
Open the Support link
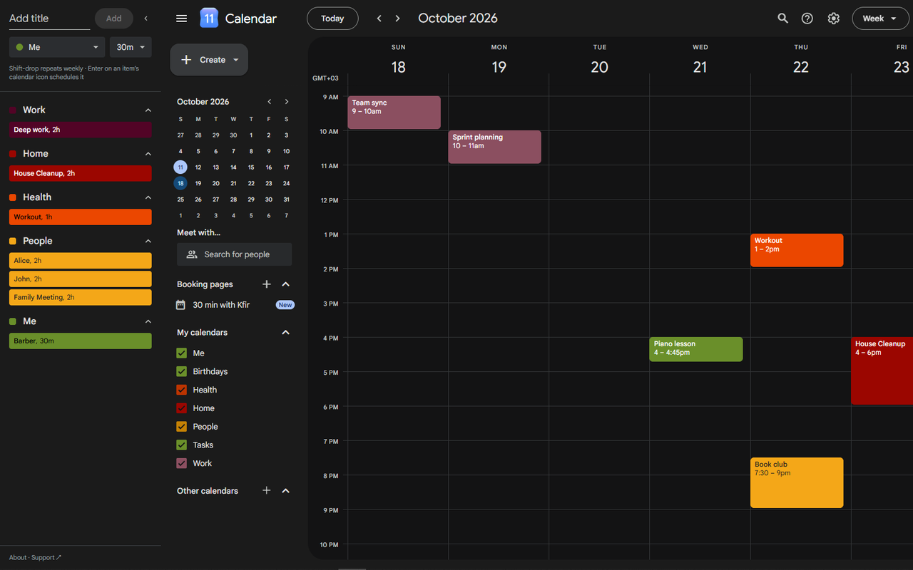point(46,558)
